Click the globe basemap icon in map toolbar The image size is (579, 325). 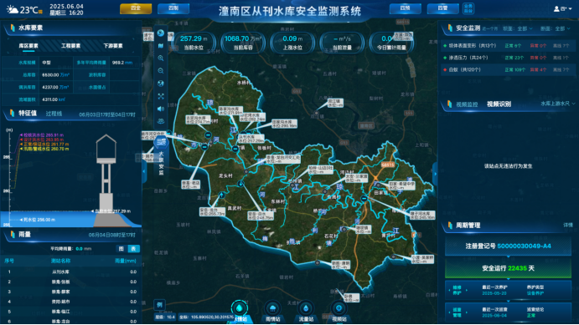coord(161,84)
